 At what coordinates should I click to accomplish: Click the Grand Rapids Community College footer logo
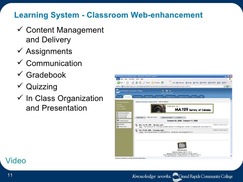point(203,177)
